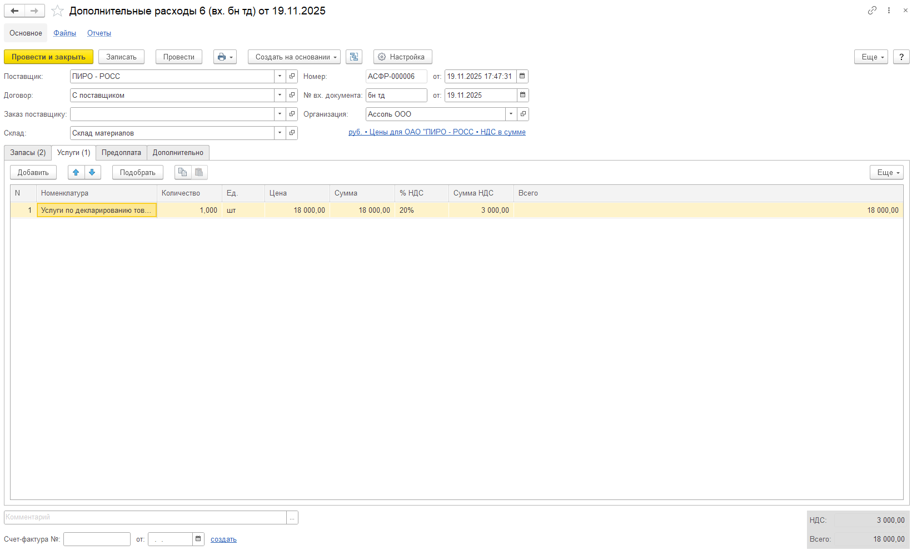Open the document structure report icon

[354, 57]
